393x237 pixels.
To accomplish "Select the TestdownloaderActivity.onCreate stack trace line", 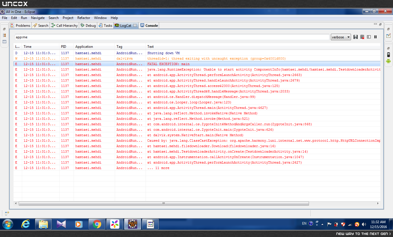I will click(197, 151).
